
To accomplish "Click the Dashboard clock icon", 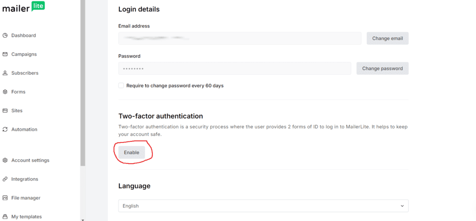I will pos(5,35).
